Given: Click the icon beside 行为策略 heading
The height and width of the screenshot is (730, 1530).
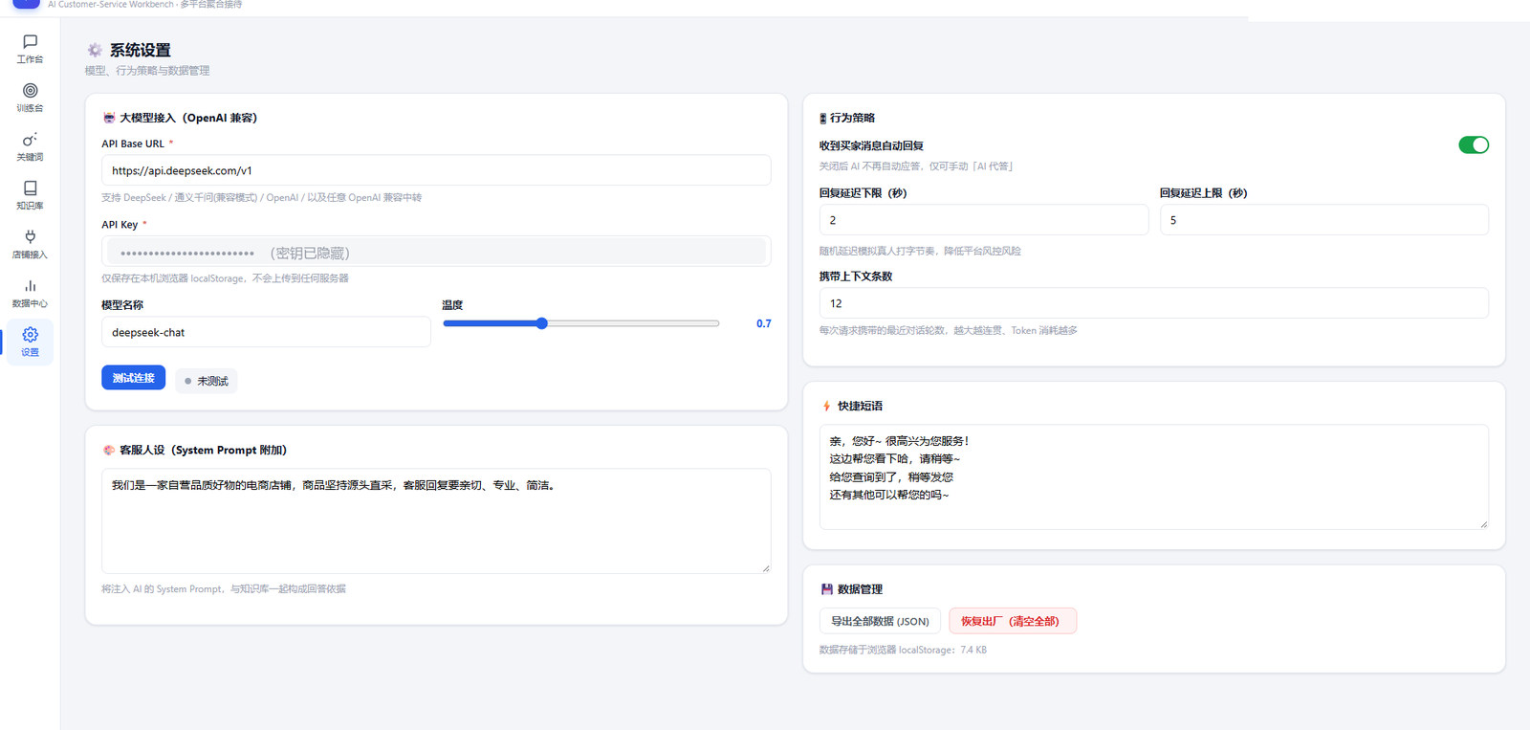Looking at the screenshot, I should [822, 119].
